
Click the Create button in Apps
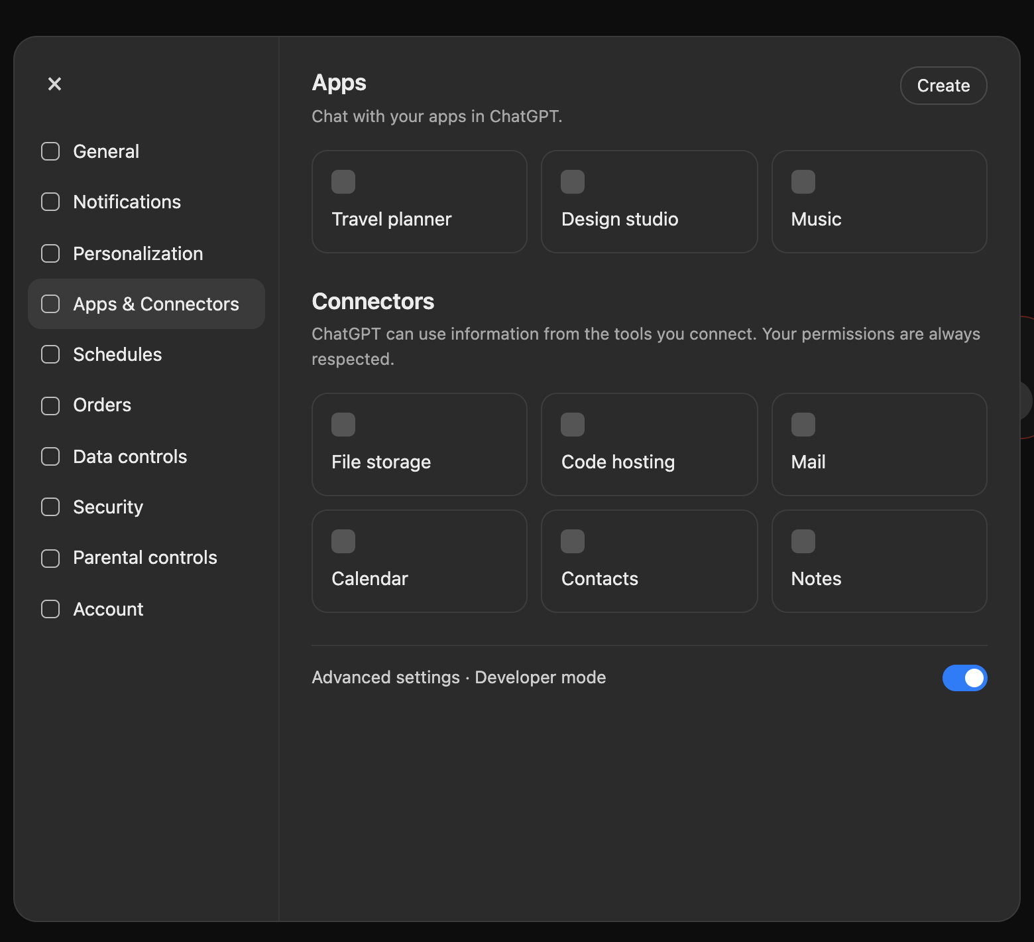tap(943, 86)
